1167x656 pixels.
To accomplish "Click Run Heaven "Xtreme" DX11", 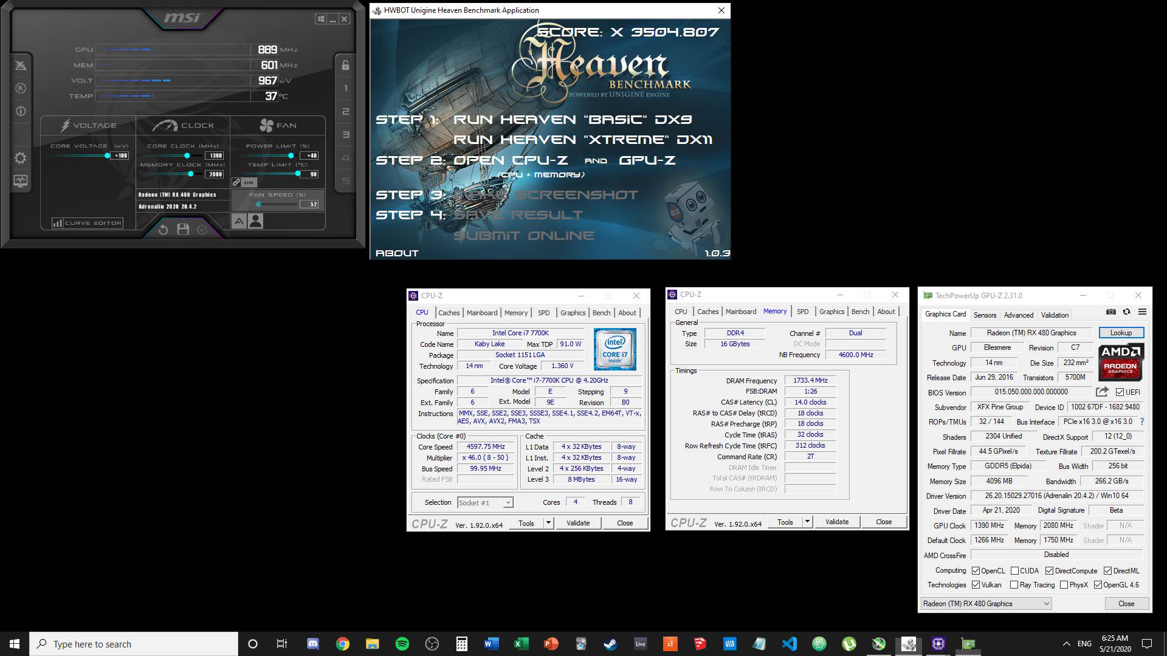I will click(x=583, y=140).
